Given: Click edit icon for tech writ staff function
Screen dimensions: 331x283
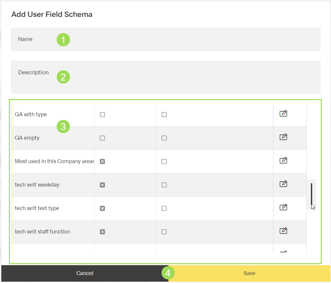Looking at the screenshot, I should click(x=283, y=231).
